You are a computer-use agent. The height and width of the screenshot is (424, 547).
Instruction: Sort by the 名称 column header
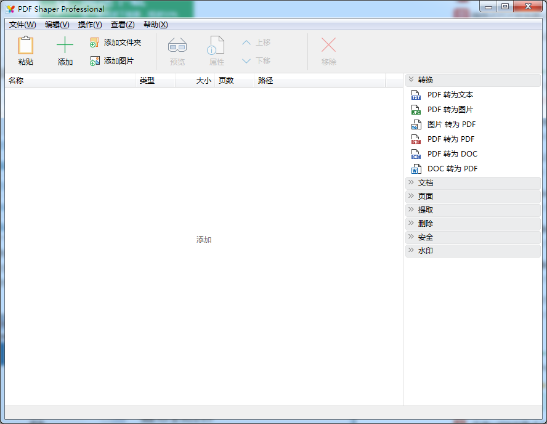tap(70, 81)
